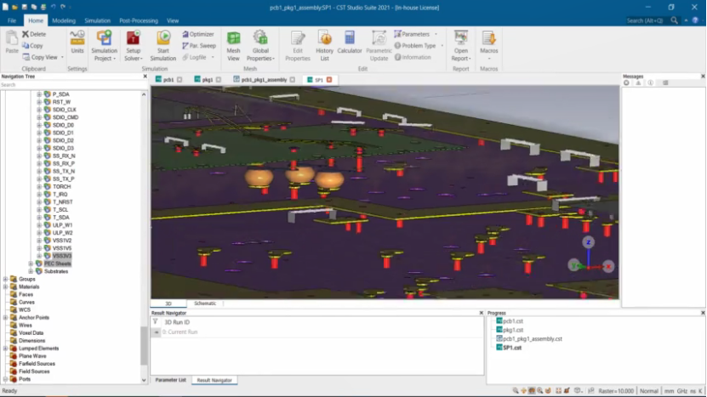This screenshot has width=707, height=397.
Task: Switch to the Parameter List tab
Action: tap(170, 380)
